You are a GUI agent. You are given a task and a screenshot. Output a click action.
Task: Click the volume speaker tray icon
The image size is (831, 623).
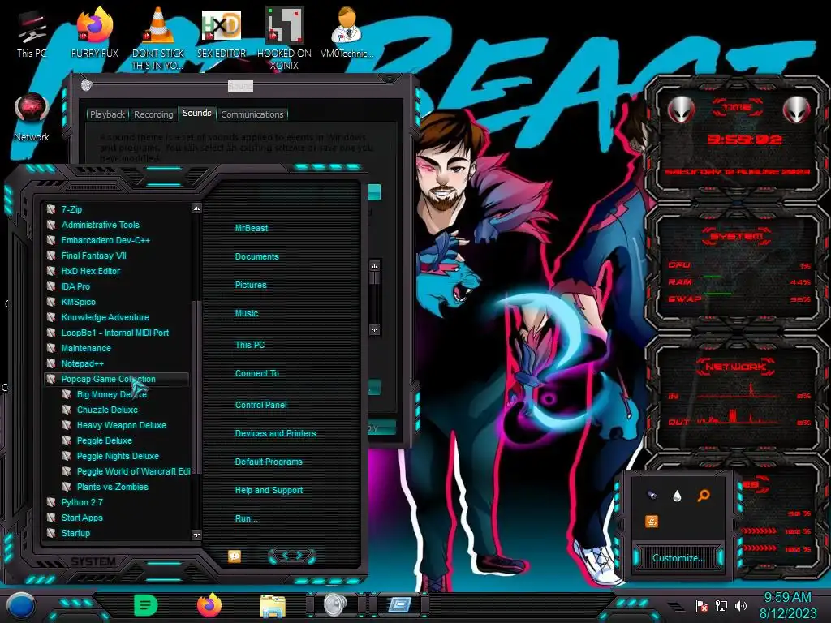[740, 605]
